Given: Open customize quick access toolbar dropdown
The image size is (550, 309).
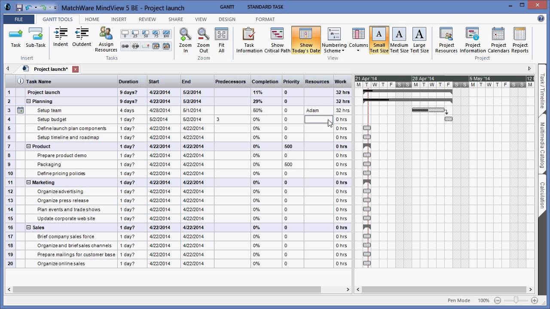Looking at the screenshot, I should 55,8.
